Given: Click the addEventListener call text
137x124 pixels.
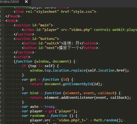Looking at the screenshot, I should [x=77, y=98].
